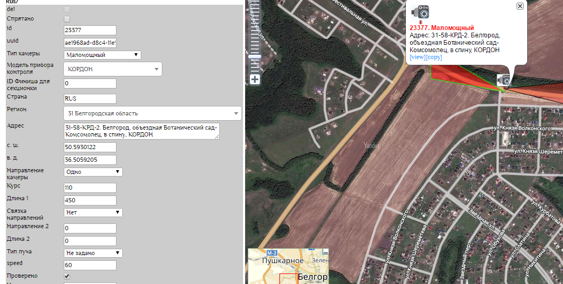Expand the 'Модель прибора контроля' КОРДОН dropdown

pos(112,69)
